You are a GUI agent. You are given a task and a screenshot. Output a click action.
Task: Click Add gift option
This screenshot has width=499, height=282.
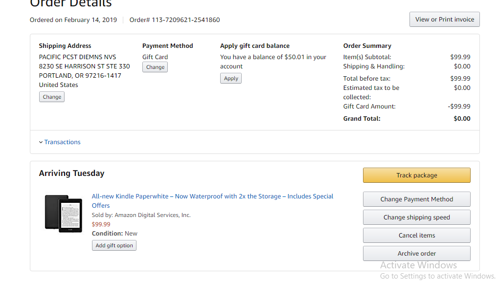(x=114, y=245)
